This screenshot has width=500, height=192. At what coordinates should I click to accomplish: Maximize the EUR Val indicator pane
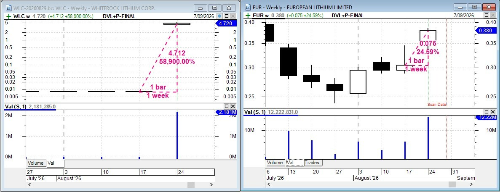486,112
